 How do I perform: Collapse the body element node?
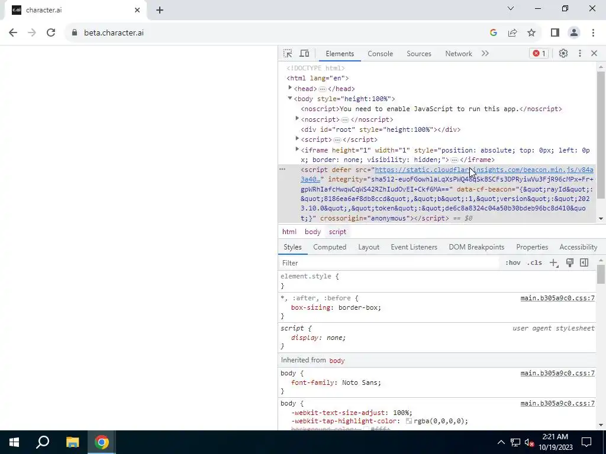[290, 98]
